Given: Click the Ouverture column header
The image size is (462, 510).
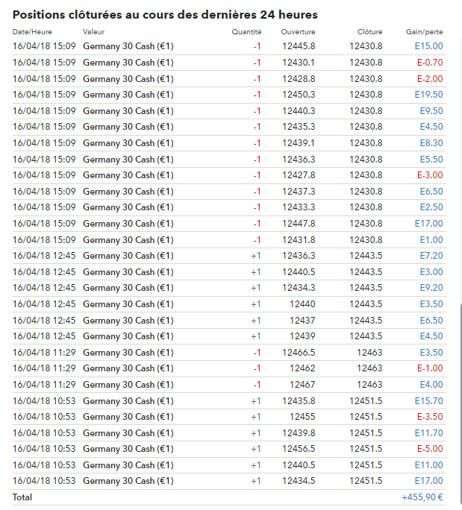Looking at the screenshot, I should coord(298,32).
